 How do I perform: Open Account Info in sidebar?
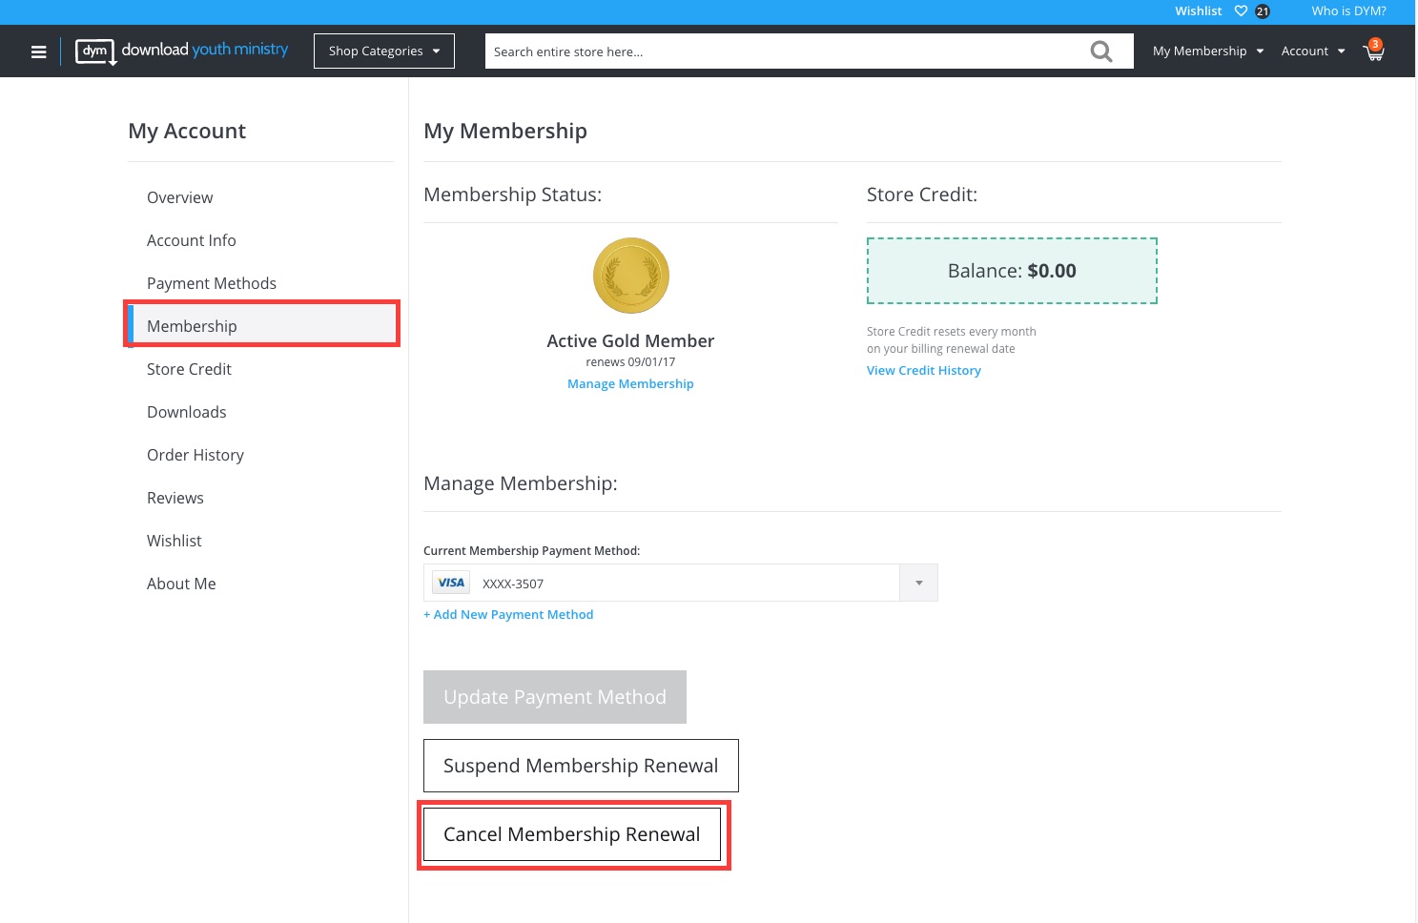click(191, 240)
